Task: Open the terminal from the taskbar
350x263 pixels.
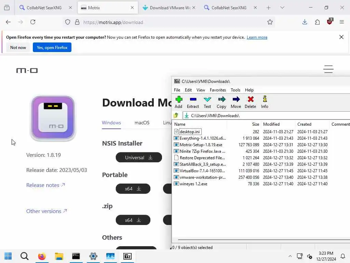Action: click(x=76, y=256)
